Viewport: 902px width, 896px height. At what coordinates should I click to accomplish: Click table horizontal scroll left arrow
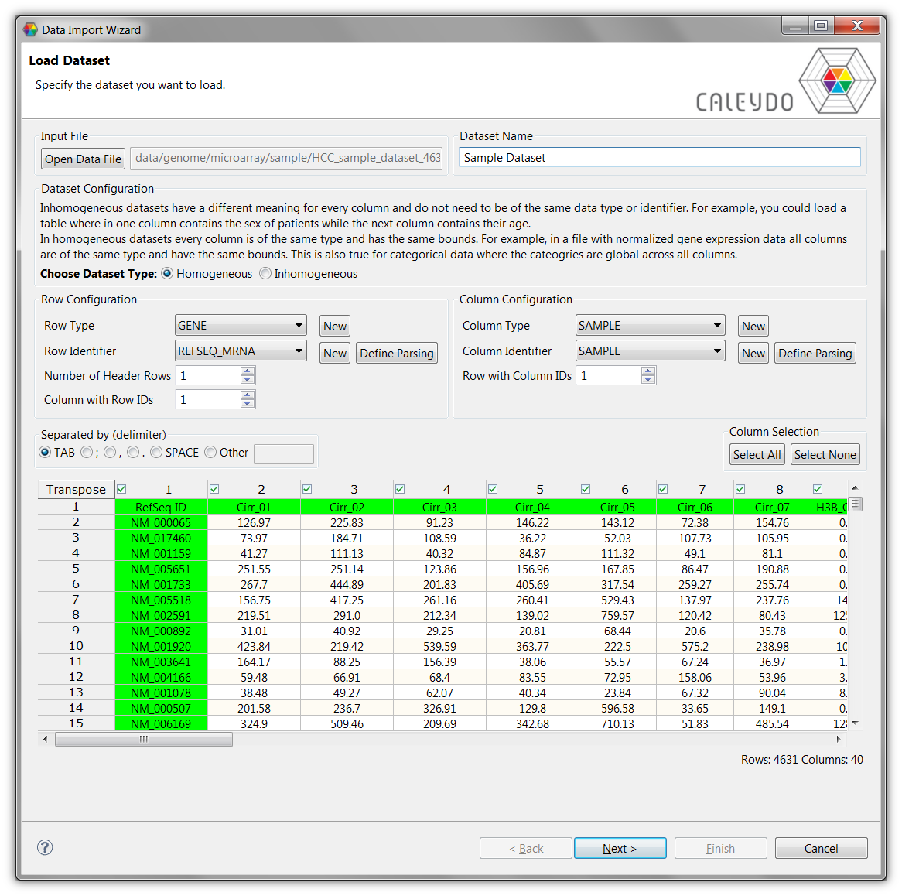click(x=46, y=739)
